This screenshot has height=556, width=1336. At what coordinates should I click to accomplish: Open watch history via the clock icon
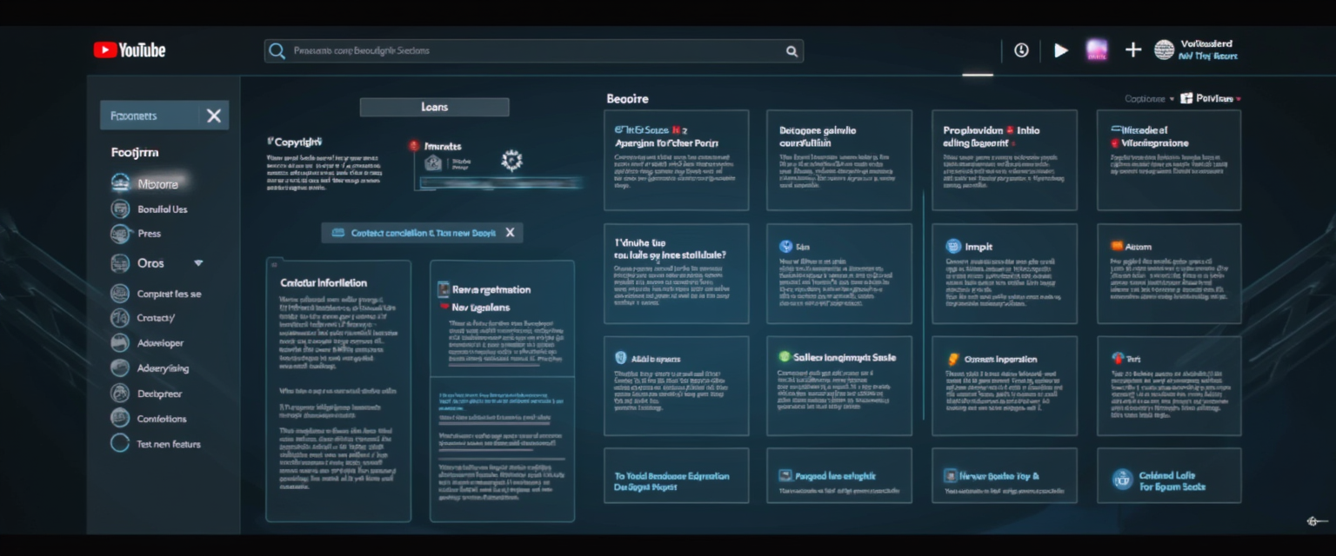1021,50
